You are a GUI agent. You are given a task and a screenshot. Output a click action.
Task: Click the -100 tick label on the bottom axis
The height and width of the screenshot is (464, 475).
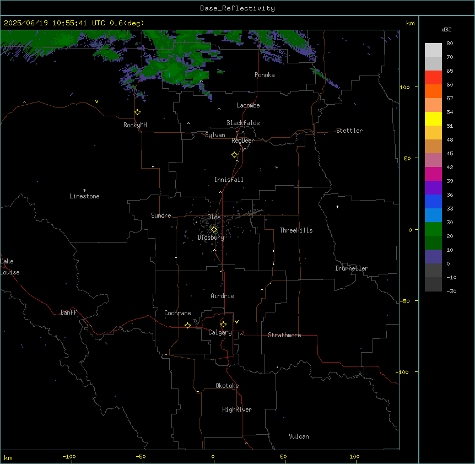[69, 456]
